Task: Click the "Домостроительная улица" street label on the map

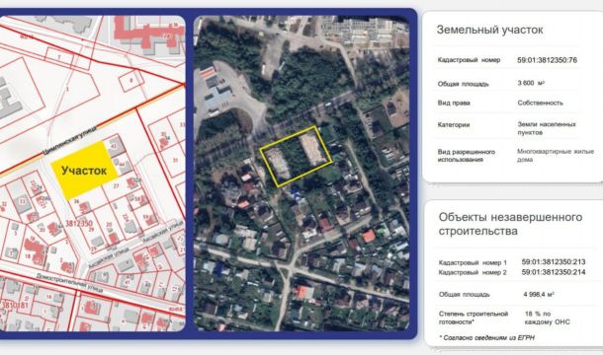Action: 70,283
